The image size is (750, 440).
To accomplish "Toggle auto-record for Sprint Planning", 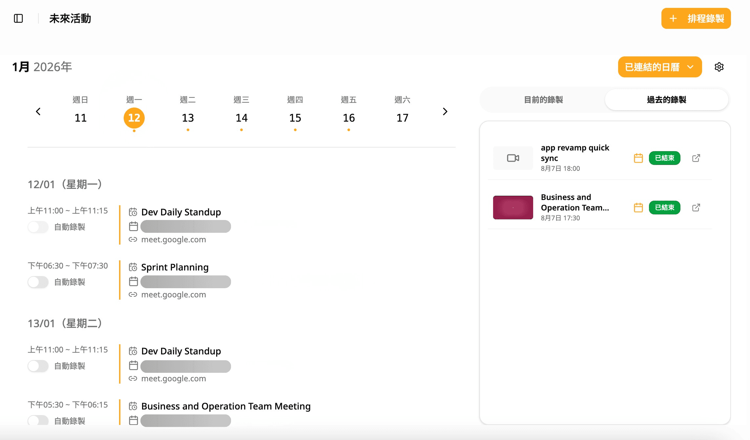I will pyautogui.click(x=38, y=282).
